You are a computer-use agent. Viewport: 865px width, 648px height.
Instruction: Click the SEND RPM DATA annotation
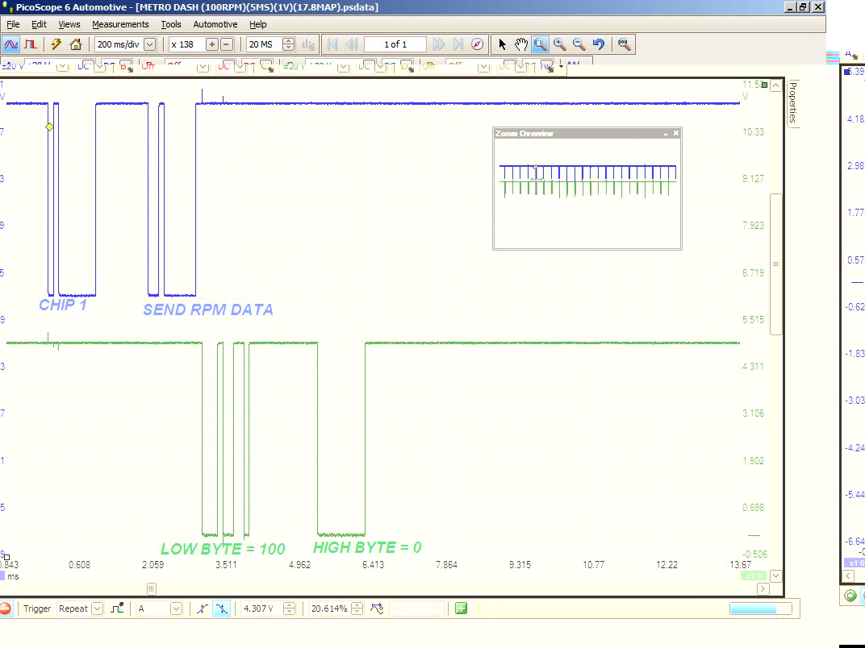click(208, 309)
